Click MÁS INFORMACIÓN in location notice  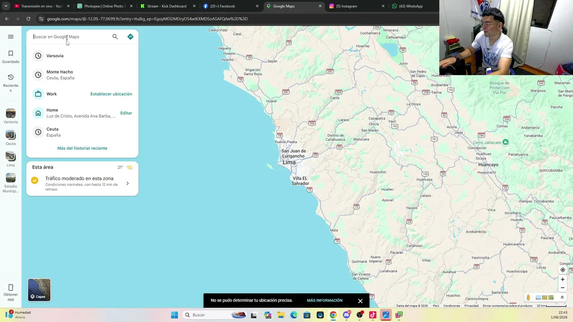325,301
